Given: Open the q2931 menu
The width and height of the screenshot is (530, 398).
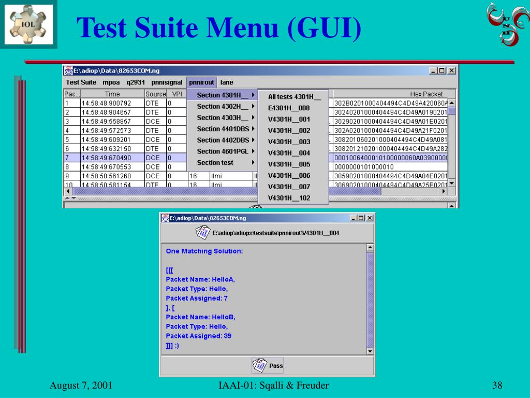Looking at the screenshot, I should (136, 82).
